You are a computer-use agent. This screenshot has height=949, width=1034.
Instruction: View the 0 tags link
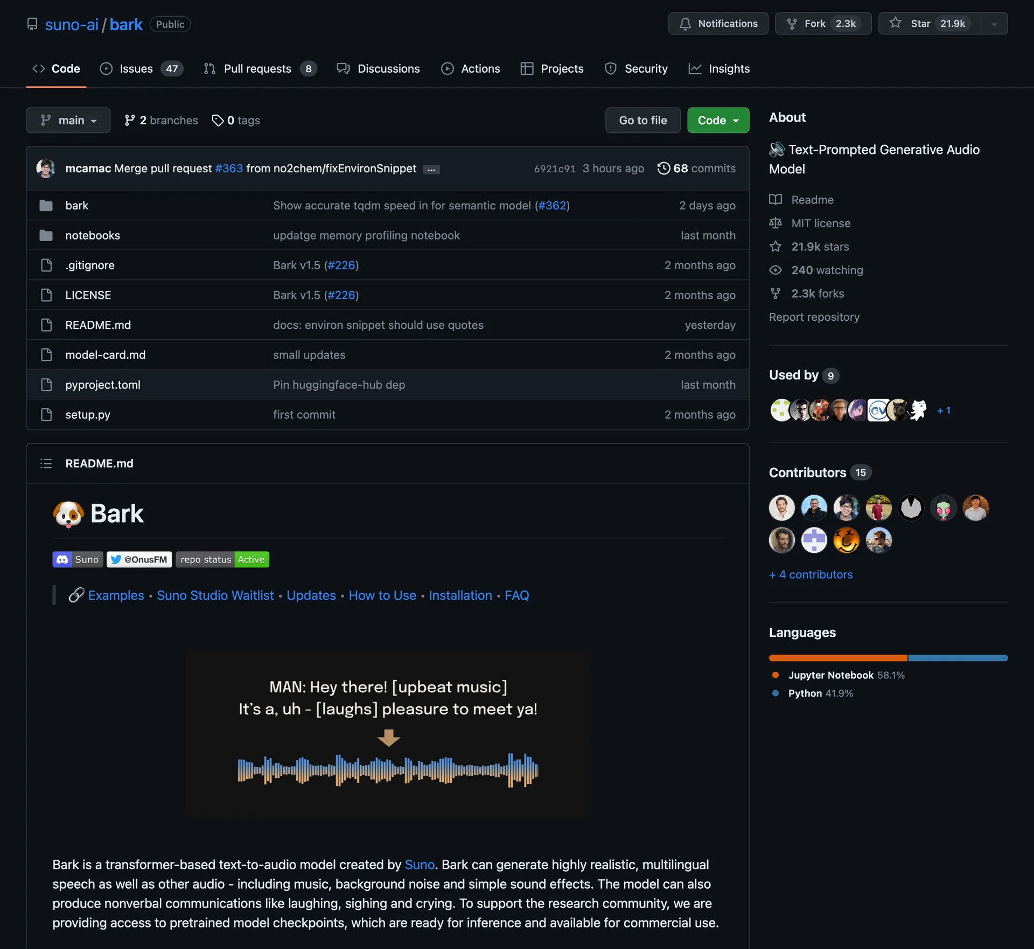(236, 121)
